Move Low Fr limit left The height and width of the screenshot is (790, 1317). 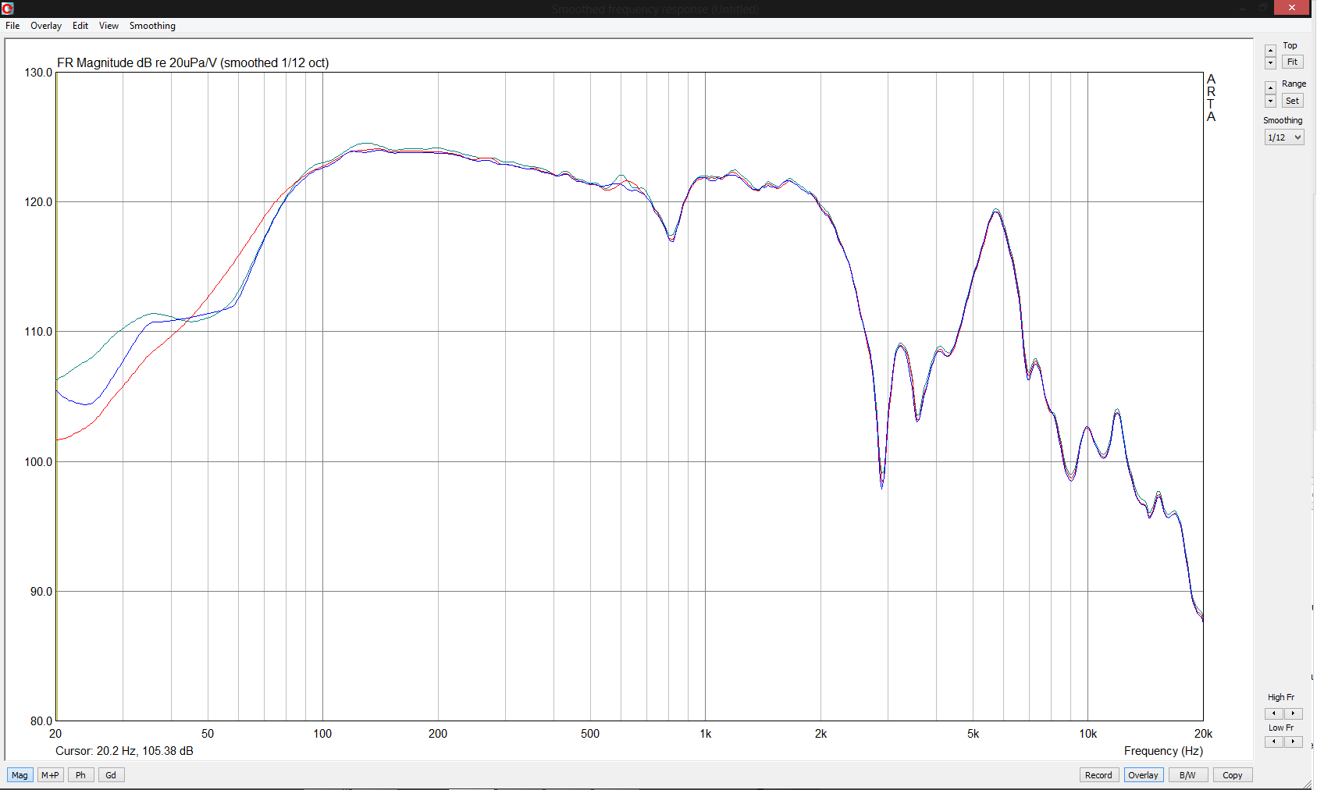click(x=1274, y=742)
